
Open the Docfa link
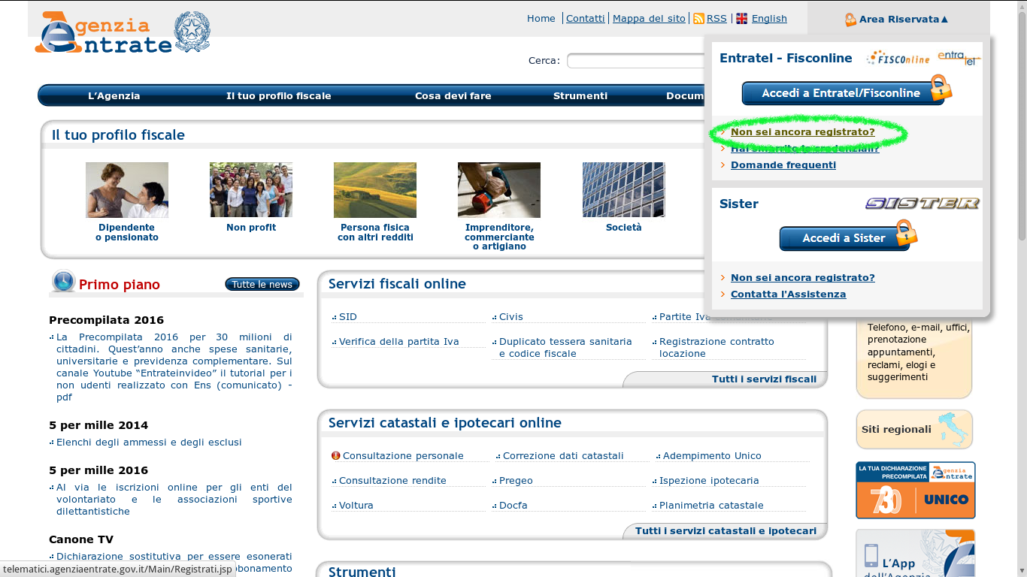click(513, 506)
